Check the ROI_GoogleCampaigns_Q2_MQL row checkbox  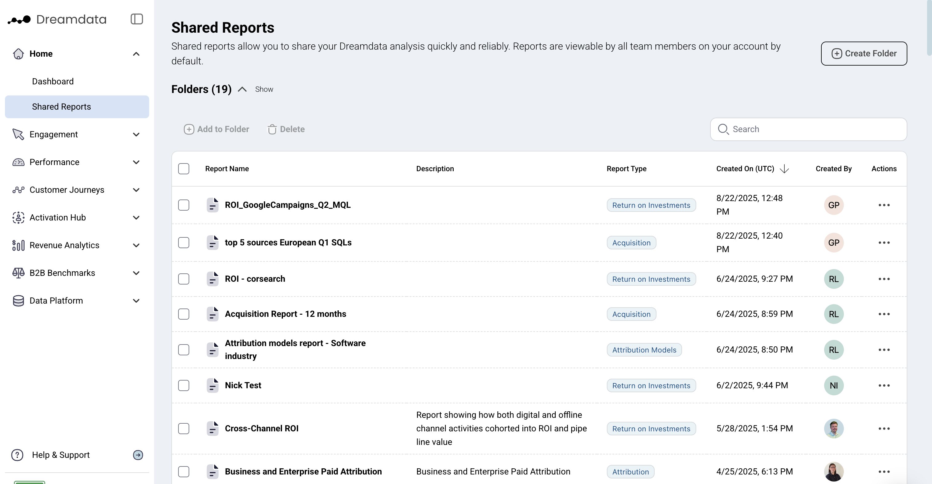pos(183,205)
